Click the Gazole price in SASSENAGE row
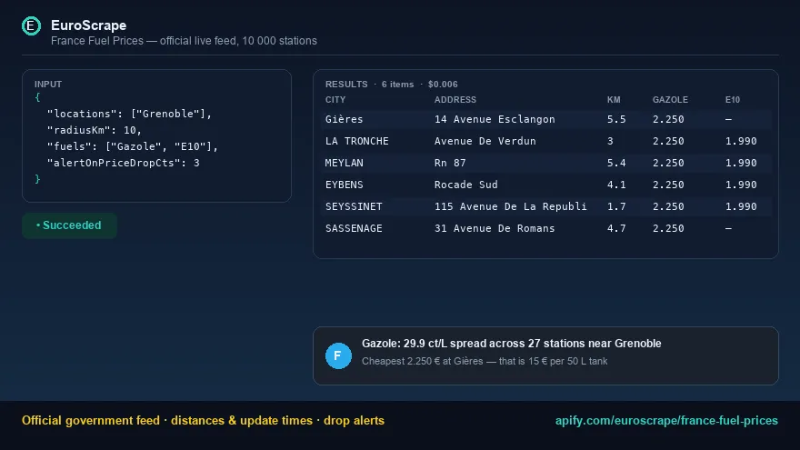800x450 pixels. pos(668,228)
